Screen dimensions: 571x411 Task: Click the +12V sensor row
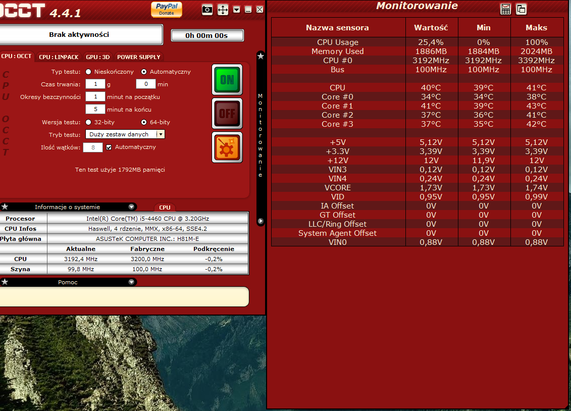coord(418,161)
